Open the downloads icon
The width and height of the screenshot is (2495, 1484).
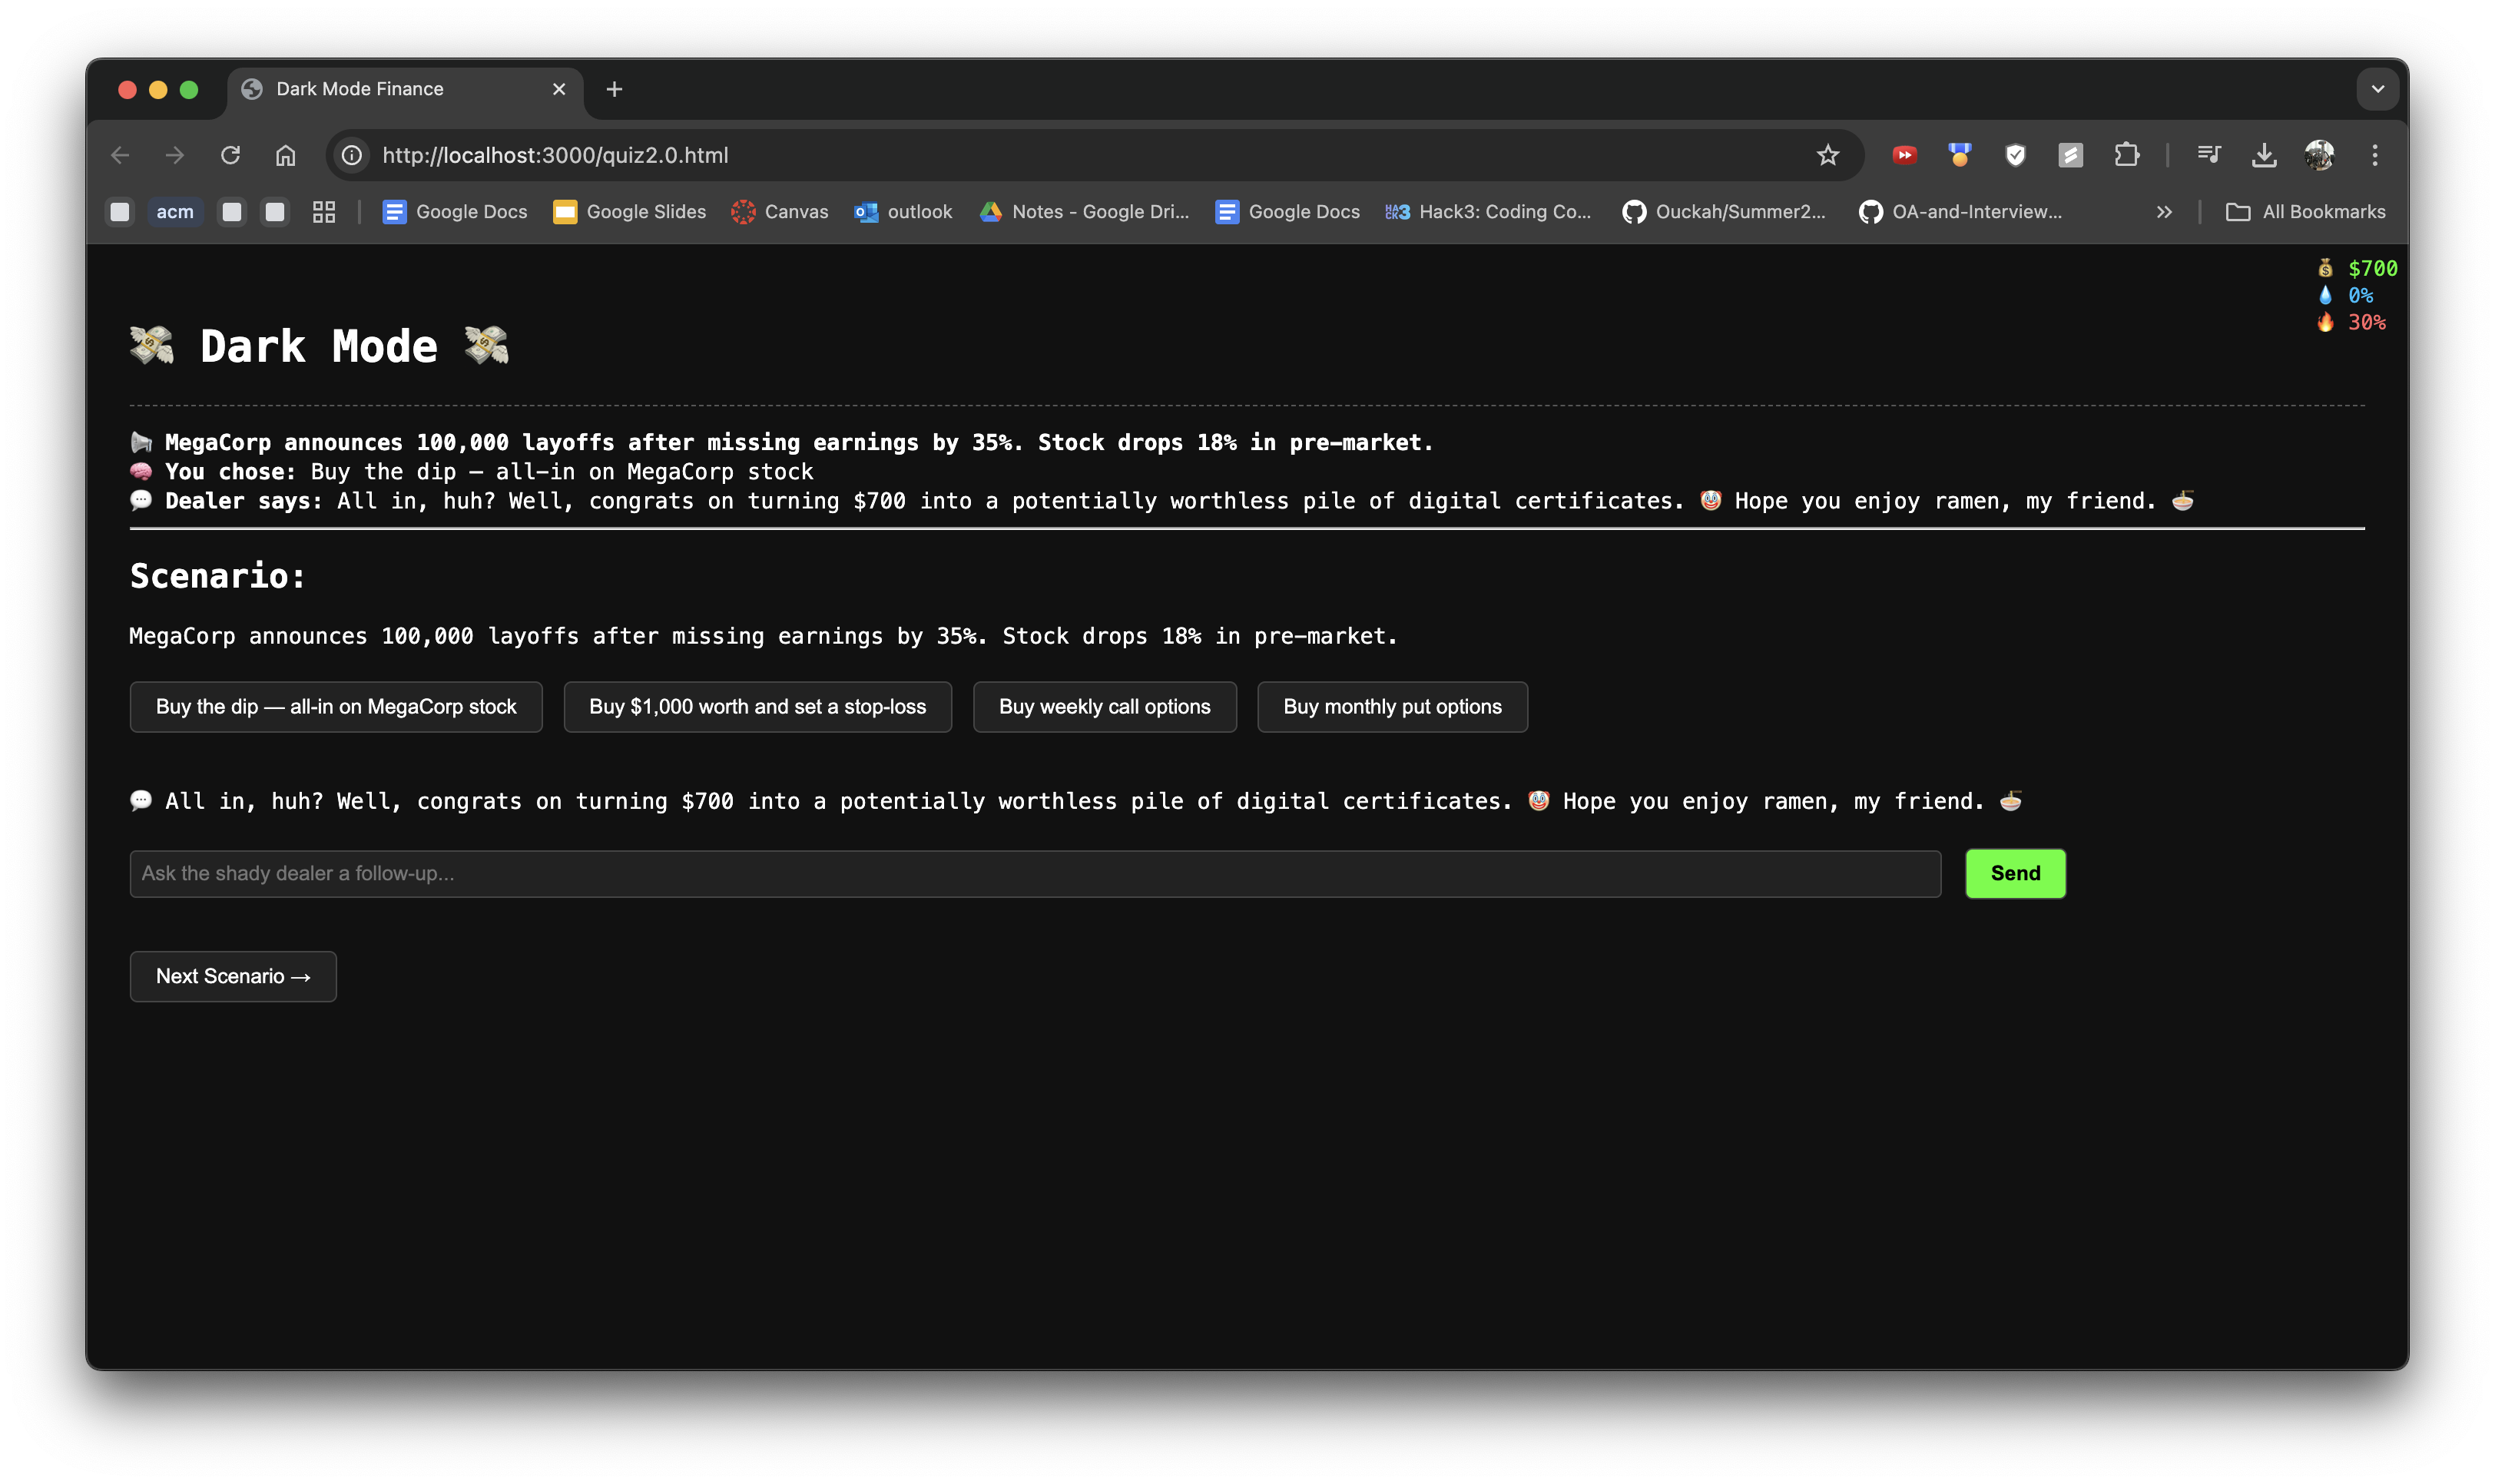click(2264, 155)
